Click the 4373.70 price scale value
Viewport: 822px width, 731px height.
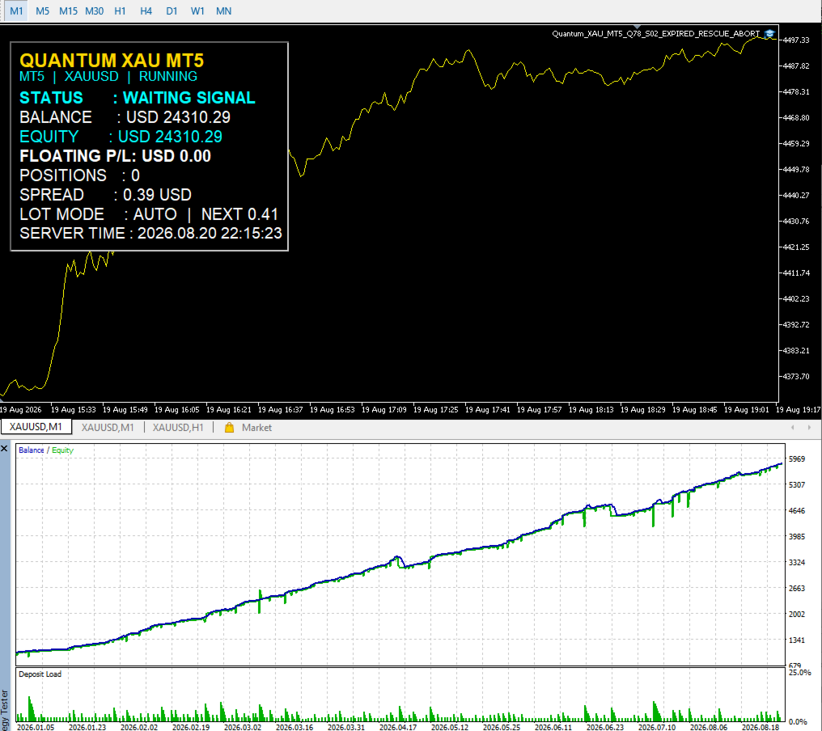pyautogui.click(x=796, y=377)
